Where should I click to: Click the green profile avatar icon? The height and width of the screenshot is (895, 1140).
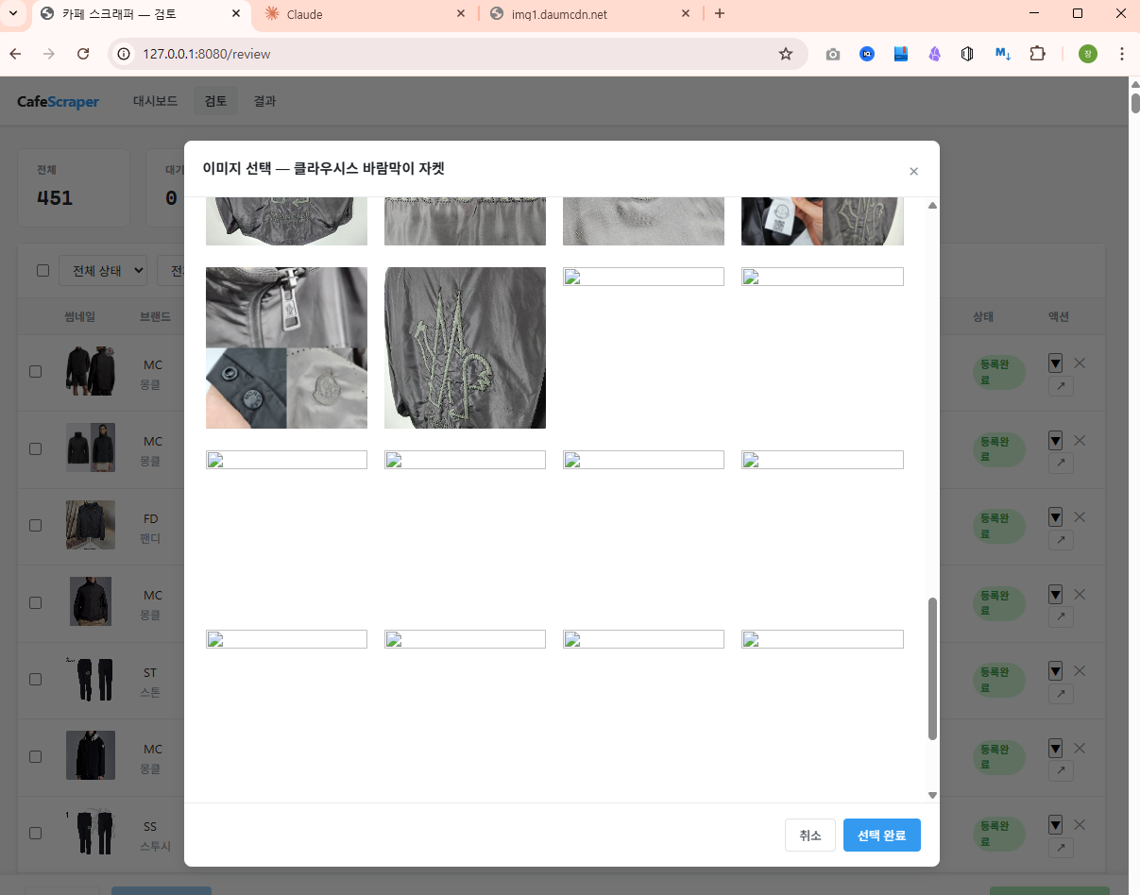click(1088, 54)
